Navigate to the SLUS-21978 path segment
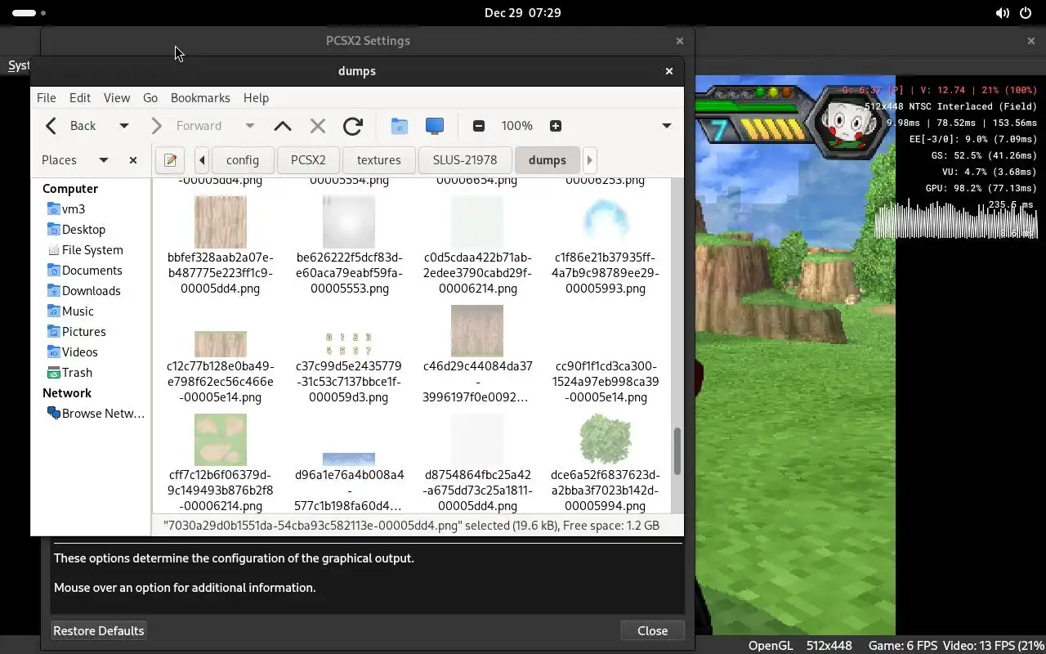Image resolution: width=1046 pixels, height=654 pixels. [x=465, y=160]
